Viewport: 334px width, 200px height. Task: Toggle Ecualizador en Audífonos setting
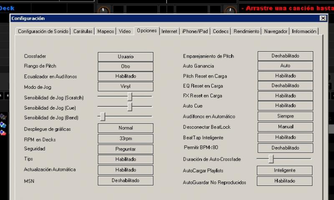[126, 76]
